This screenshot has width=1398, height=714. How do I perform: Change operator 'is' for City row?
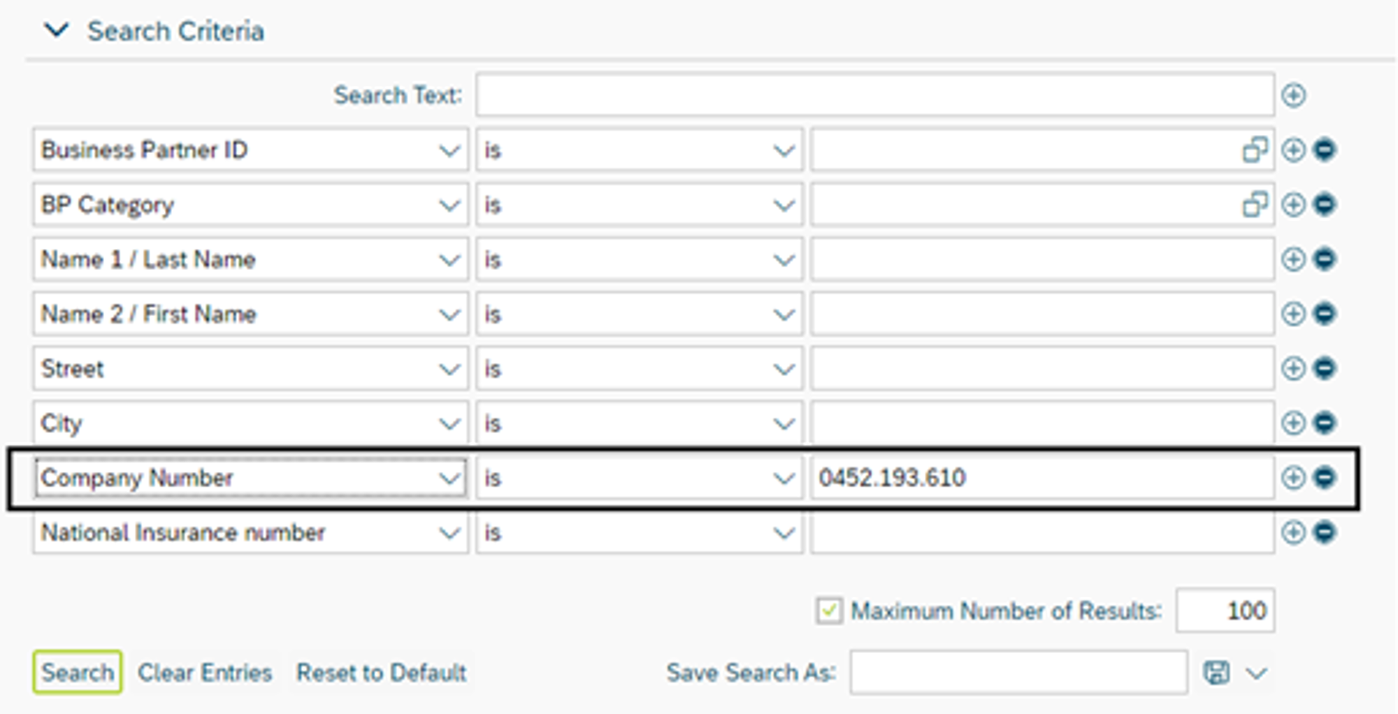click(639, 422)
